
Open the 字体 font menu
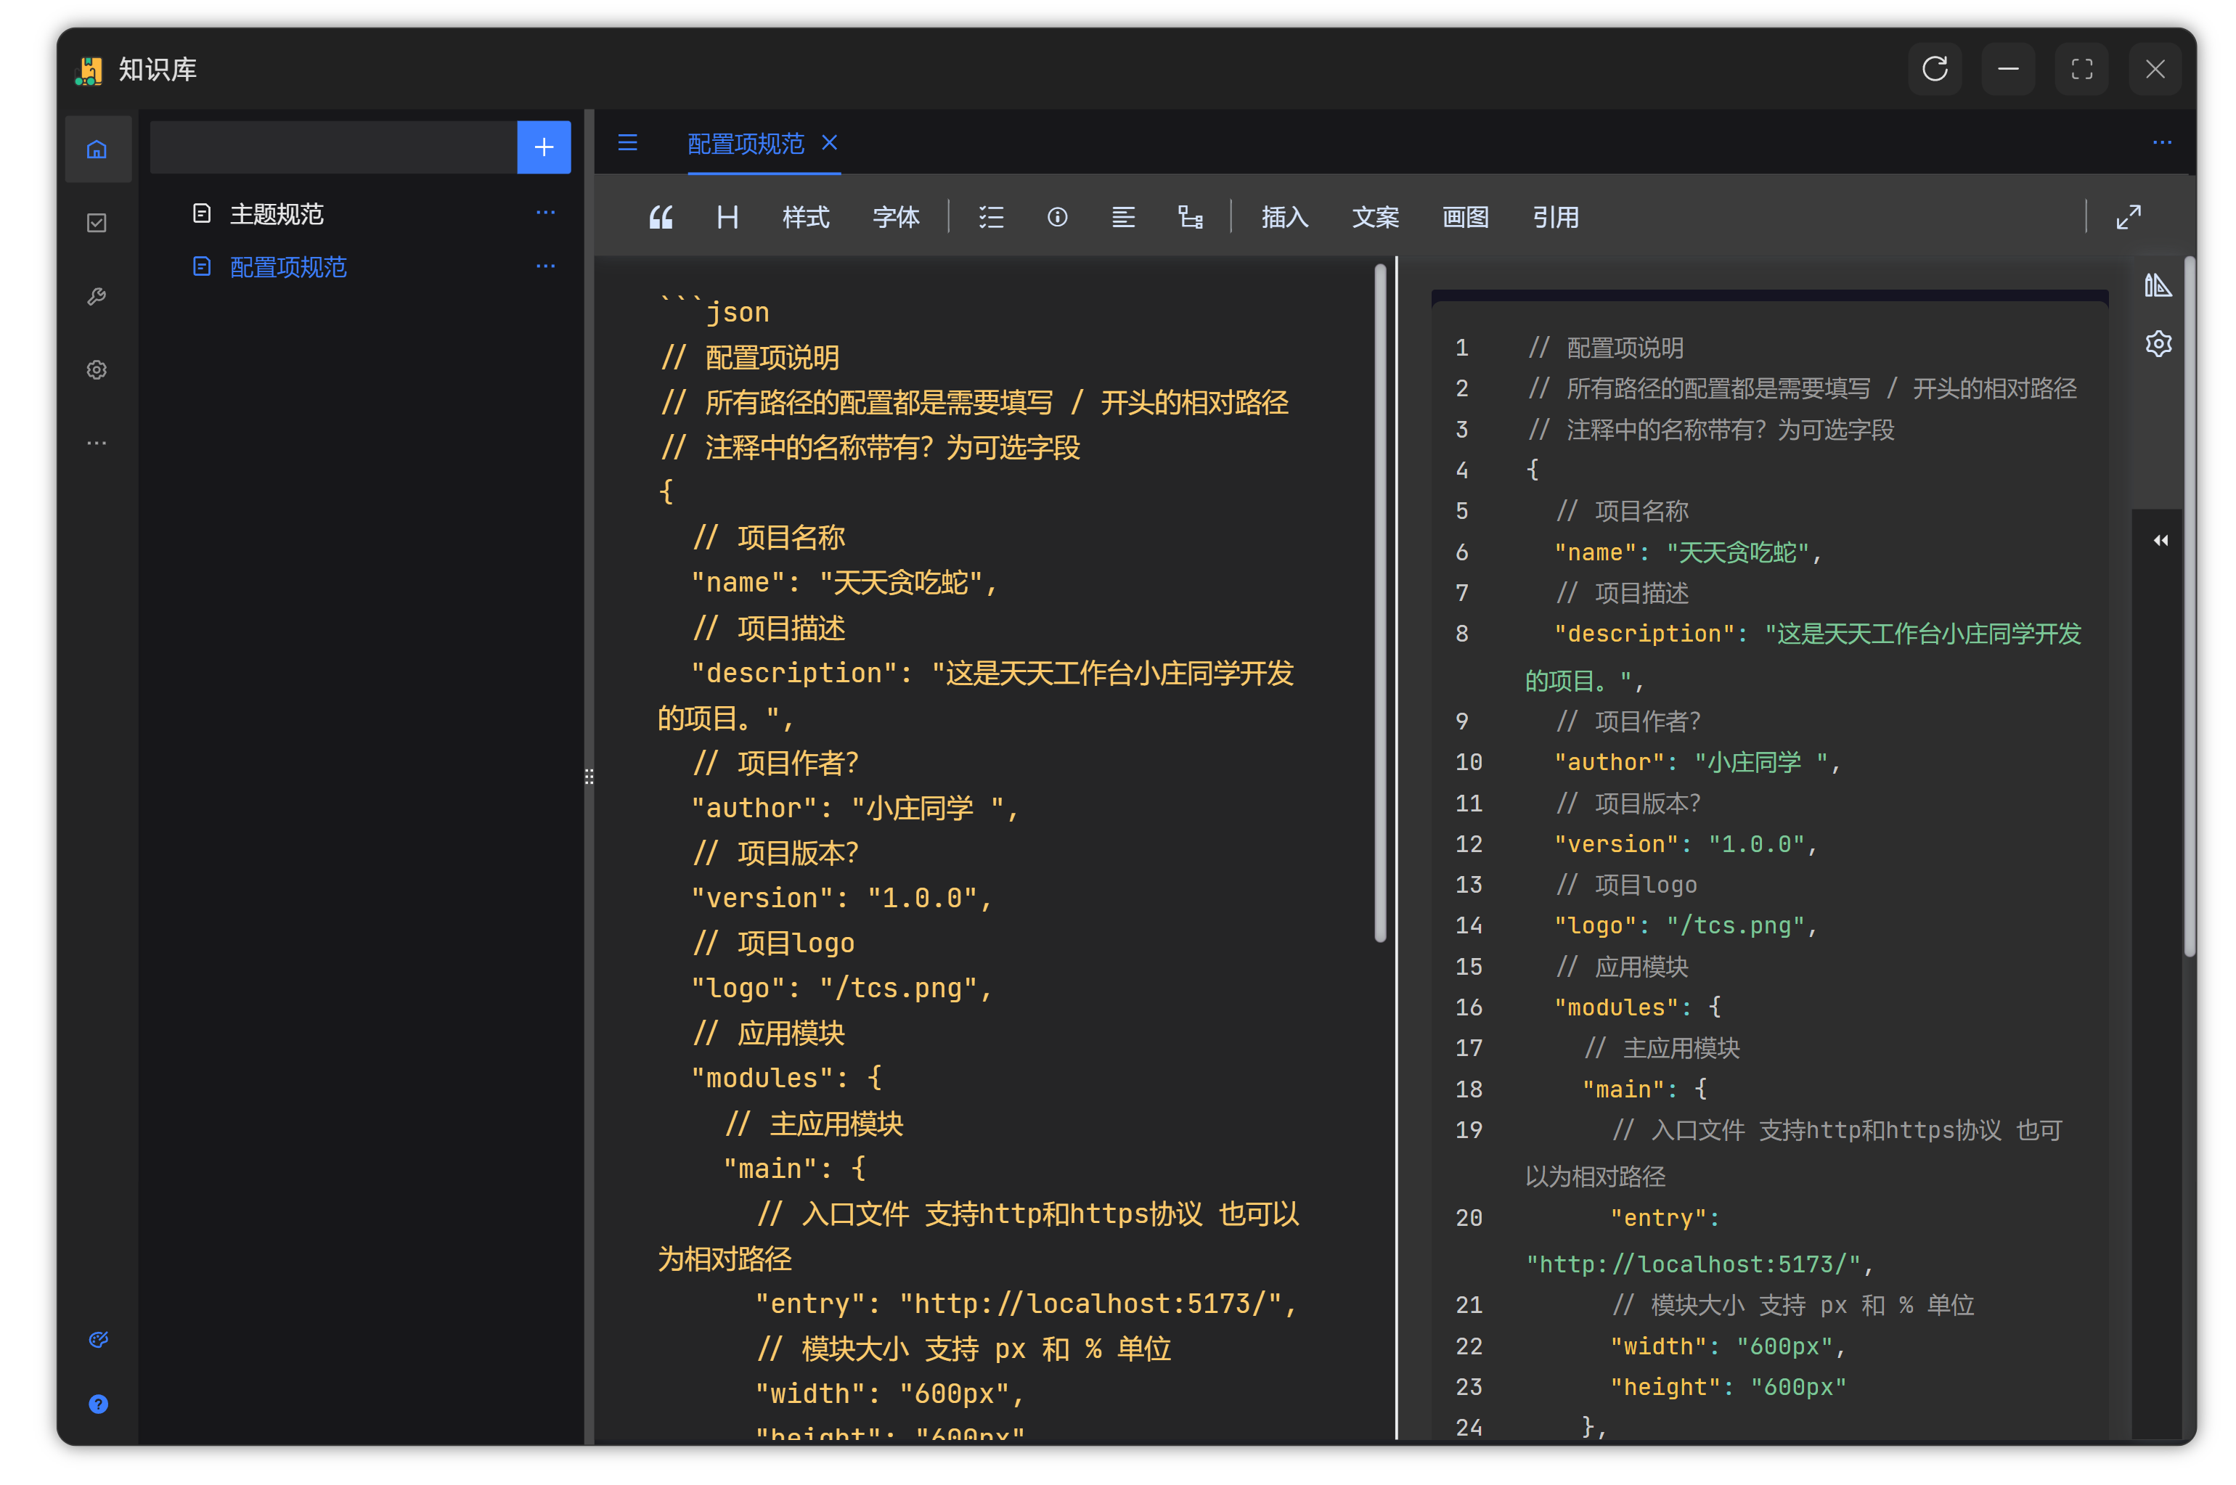pyautogui.click(x=896, y=217)
